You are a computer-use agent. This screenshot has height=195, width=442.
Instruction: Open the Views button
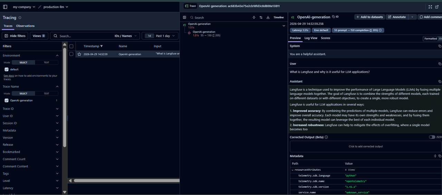pyautogui.click(x=39, y=36)
